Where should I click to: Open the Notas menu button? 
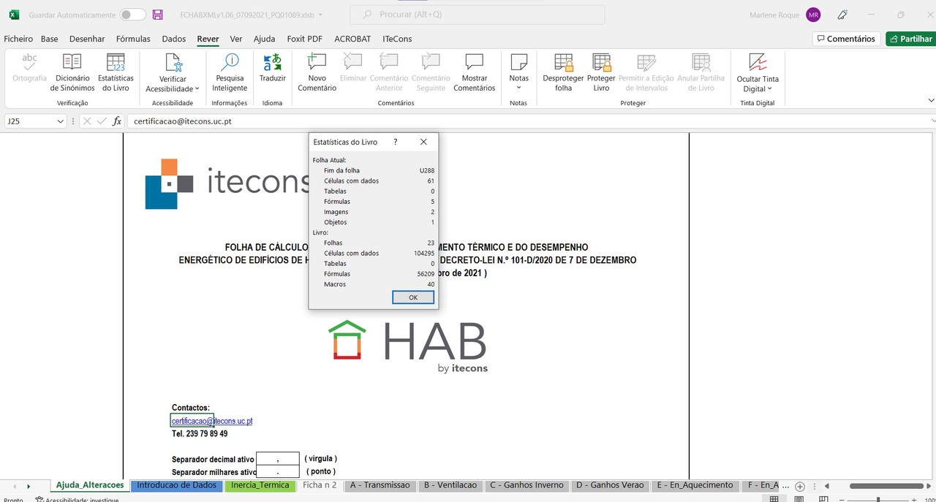coord(518,72)
